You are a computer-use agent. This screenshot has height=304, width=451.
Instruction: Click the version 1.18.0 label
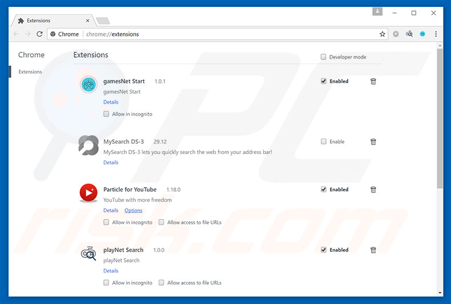tap(174, 190)
